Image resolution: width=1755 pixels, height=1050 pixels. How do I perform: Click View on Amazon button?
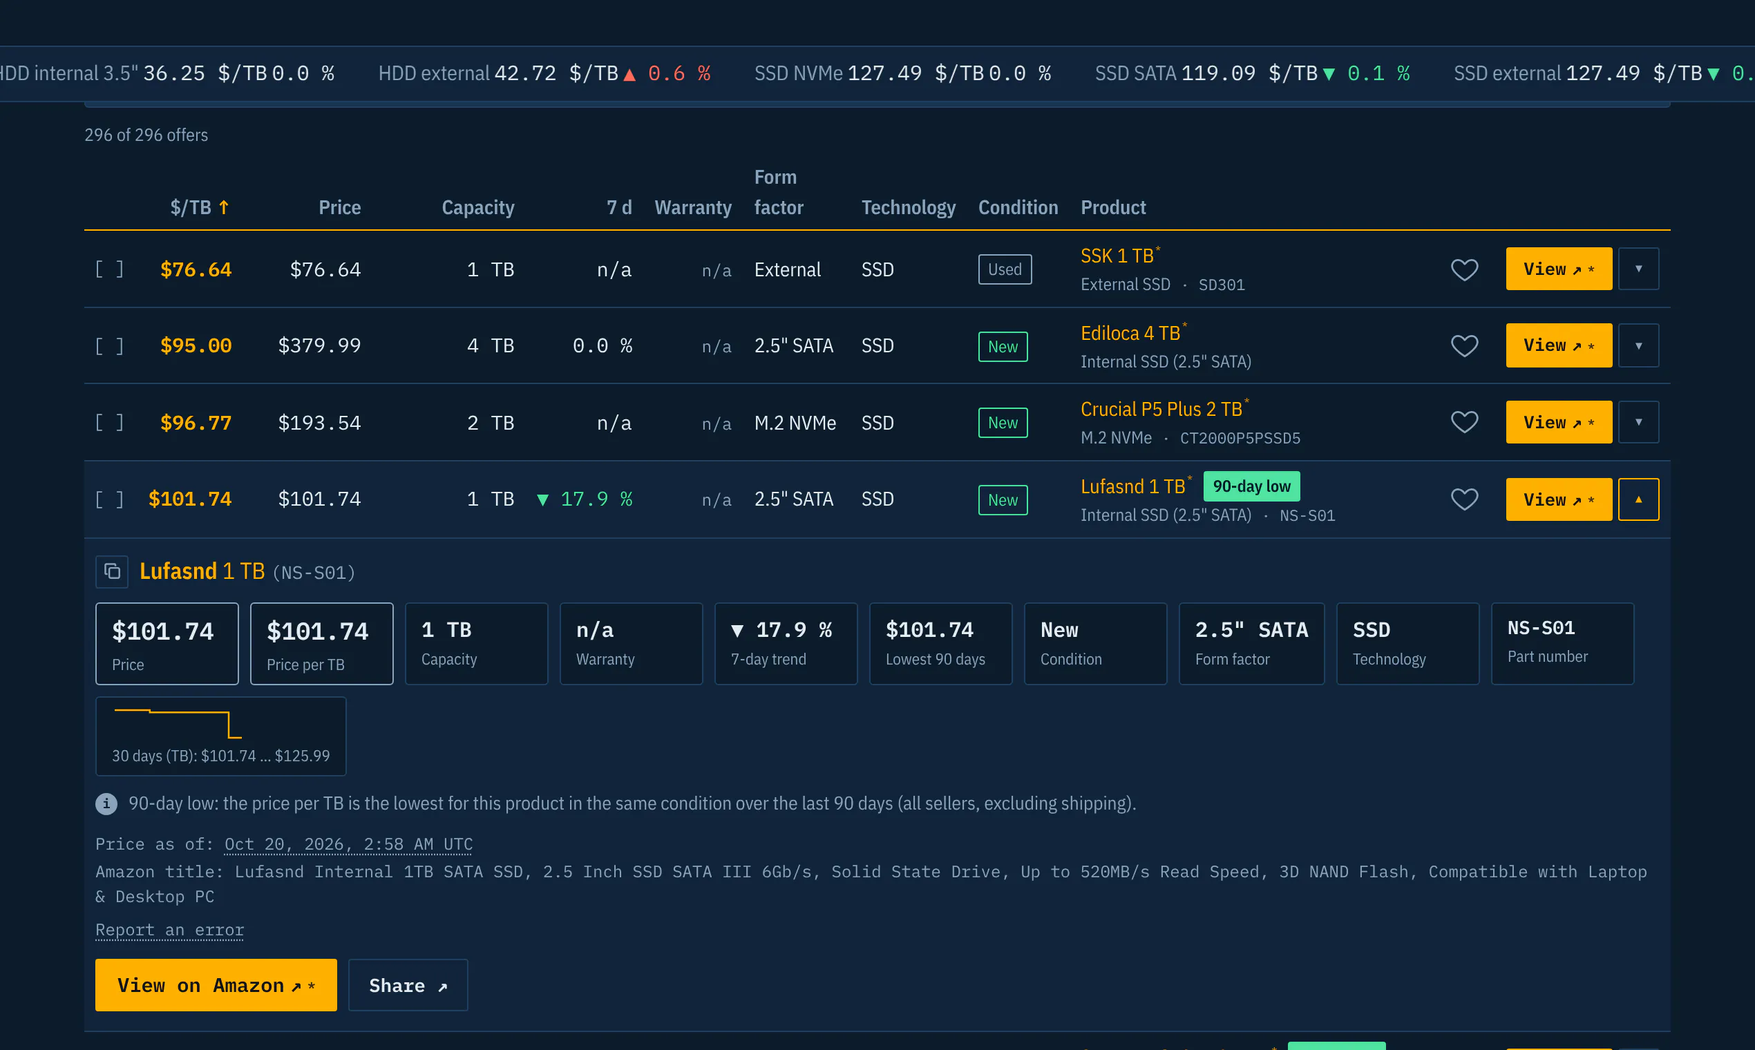pos(216,985)
